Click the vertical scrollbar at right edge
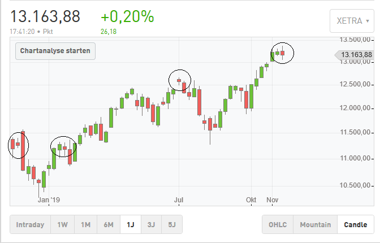 [376, 113]
